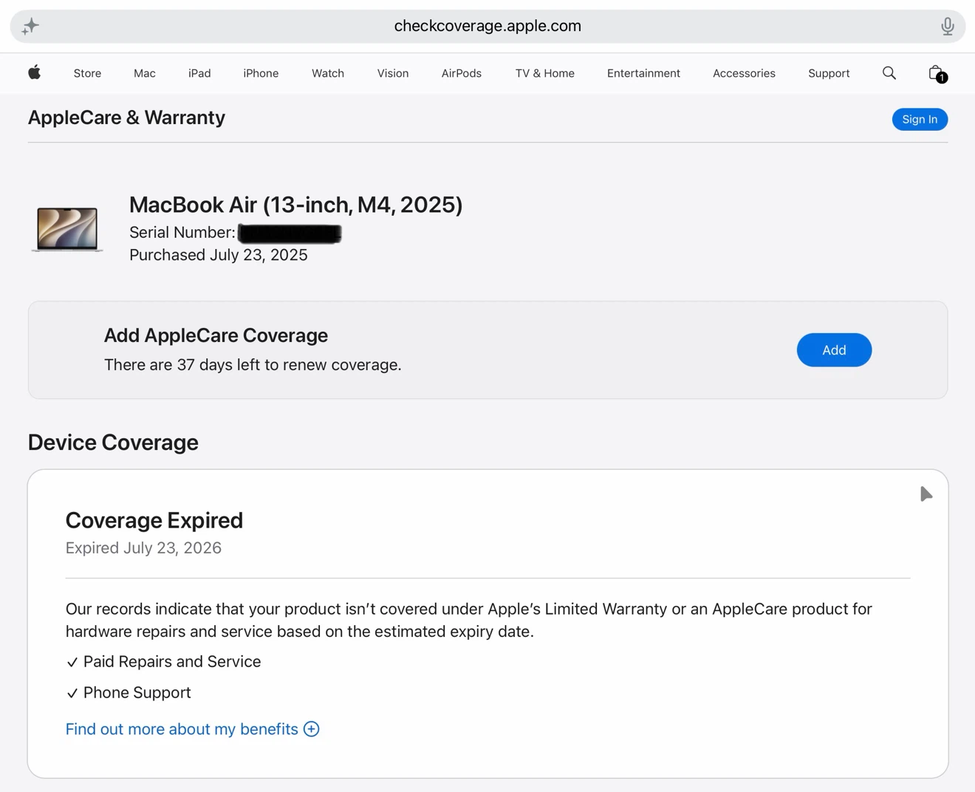
Task: Open the Vision menu
Action: pos(393,73)
